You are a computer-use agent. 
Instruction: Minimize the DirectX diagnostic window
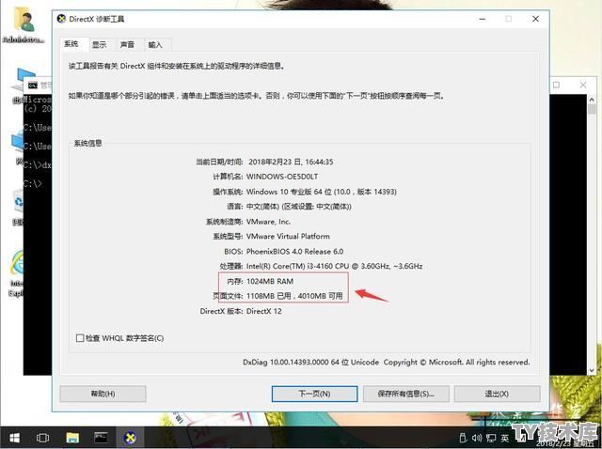(x=483, y=19)
